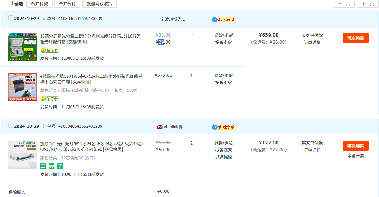Click 合并付款 button
The height and width of the screenshot is (197, 379).
pyautogui.click(x=40, y=4)
